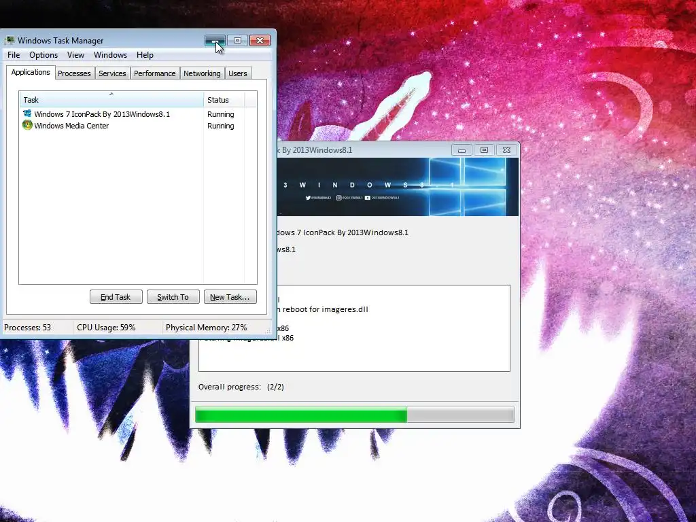Click the Running status of Windows Media Center
Image resolution: width=696 pixels, height=522 pixels.
click(221, 126)
